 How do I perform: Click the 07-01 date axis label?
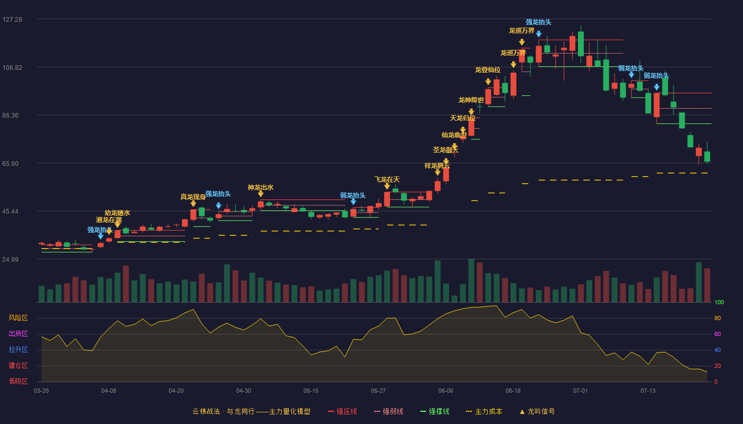coord(581,391)
